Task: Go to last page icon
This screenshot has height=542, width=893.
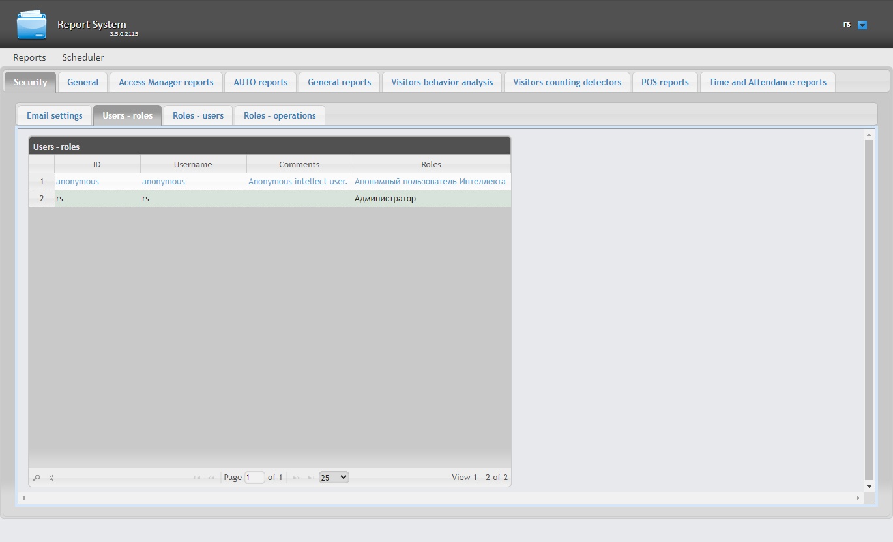Action: point(311,478)
